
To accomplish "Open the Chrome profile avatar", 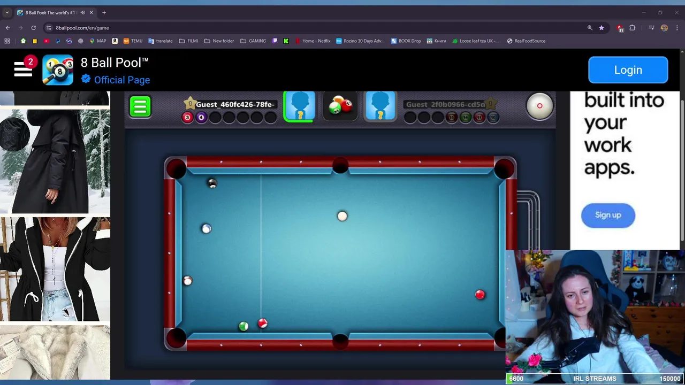I will click(x=664, y=28).
